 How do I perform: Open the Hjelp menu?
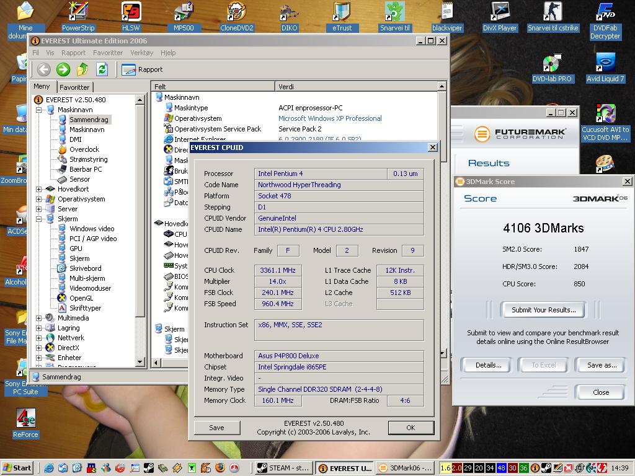point(168,53)
